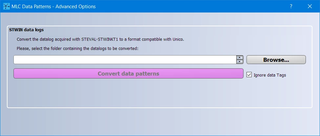The height and width of the screenshot is (136, 320).
Task: Click the up arrow of folder field
Action: tap(240, 57)
